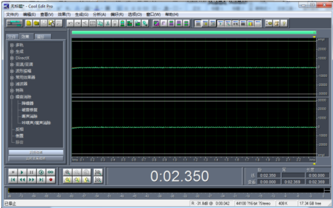Click the red Record button
Screen dimensions: 333x208
pyautogui.click(x=51, y=179)
